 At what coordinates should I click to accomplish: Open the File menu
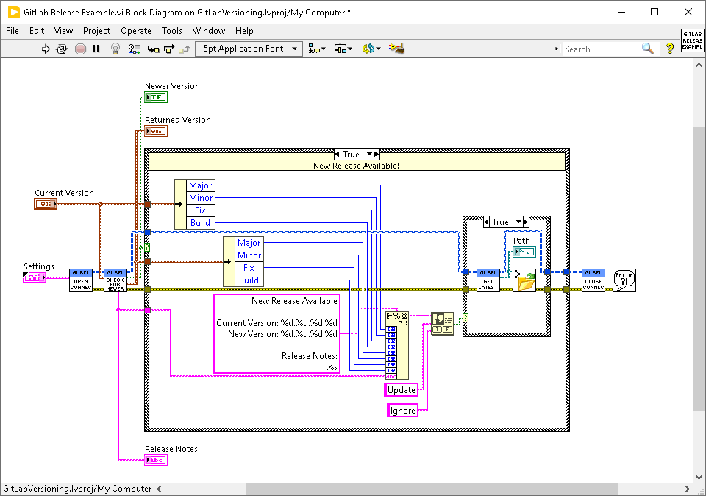click(13, 31)
